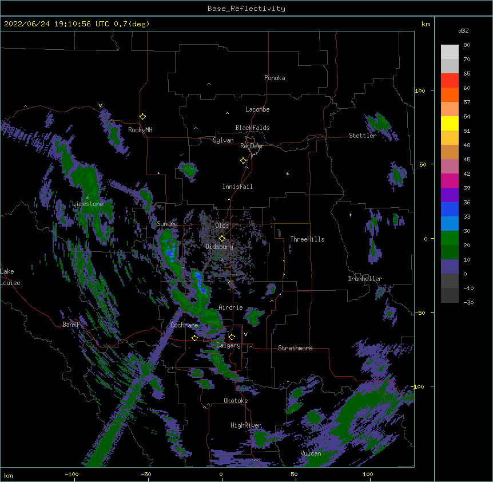Click the Calgary city label

[x=228, y=345]
